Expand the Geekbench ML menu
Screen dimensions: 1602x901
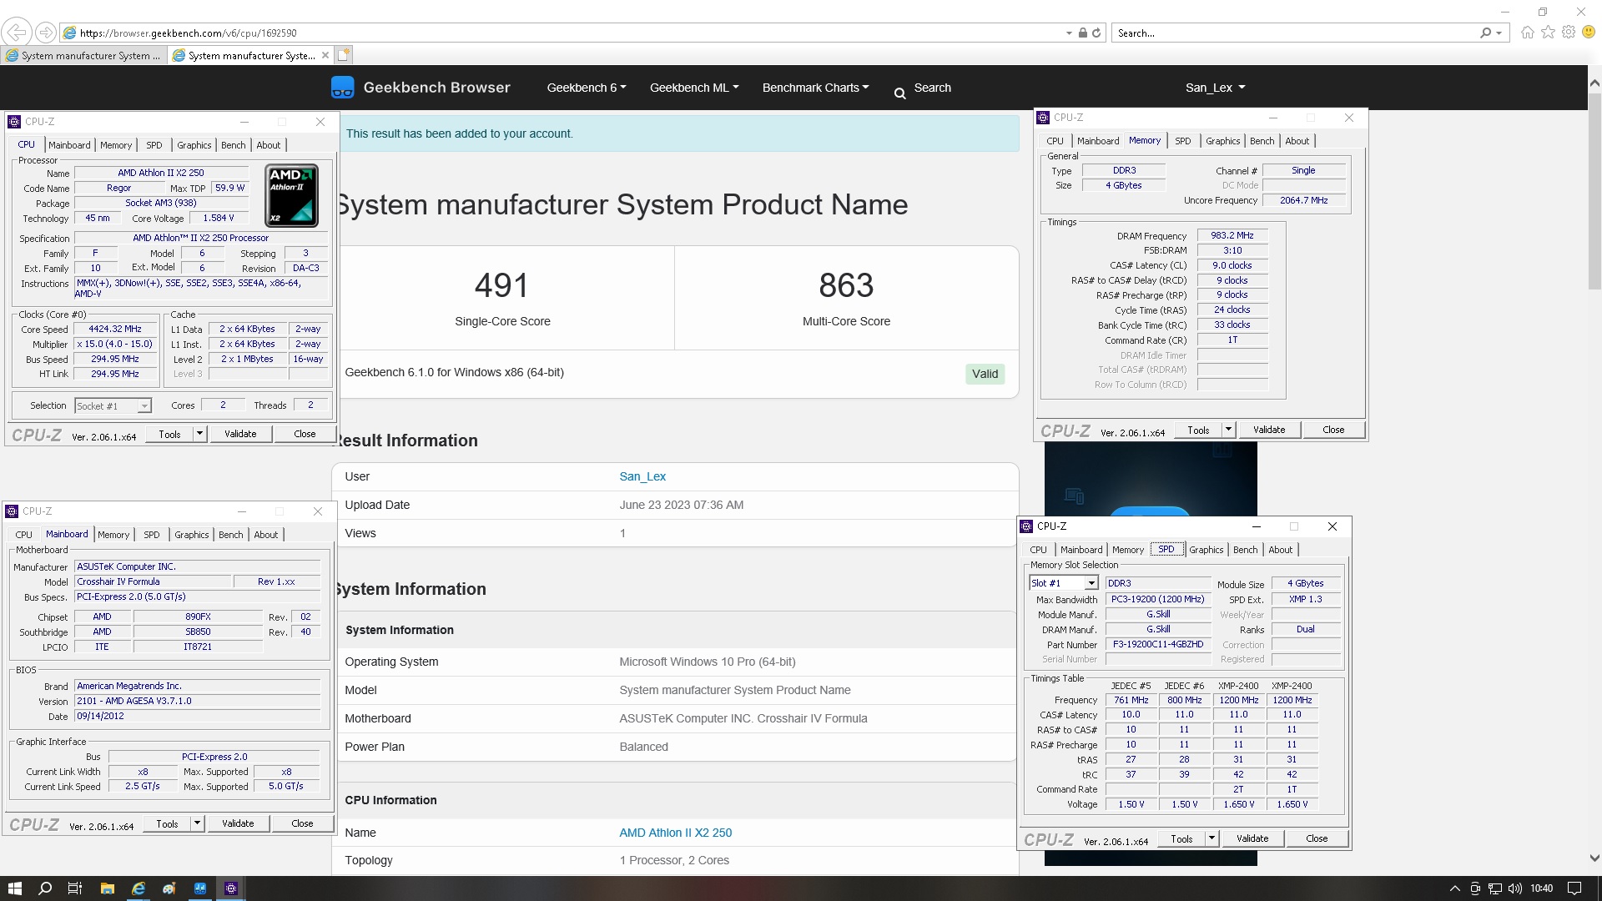click(694, 88)
